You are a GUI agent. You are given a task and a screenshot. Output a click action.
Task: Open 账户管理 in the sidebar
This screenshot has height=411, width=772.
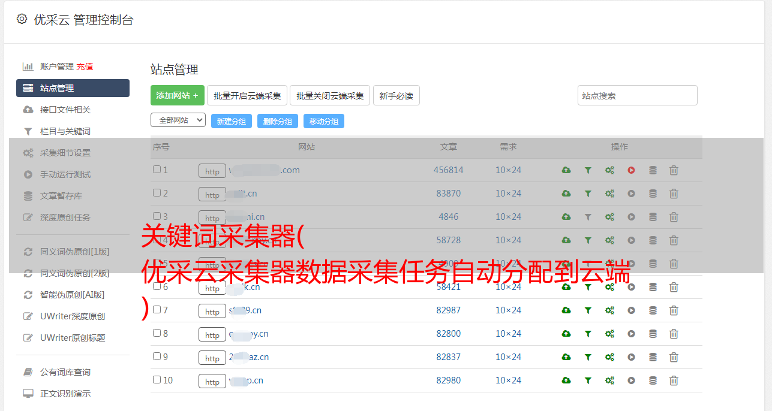point(57,67)
